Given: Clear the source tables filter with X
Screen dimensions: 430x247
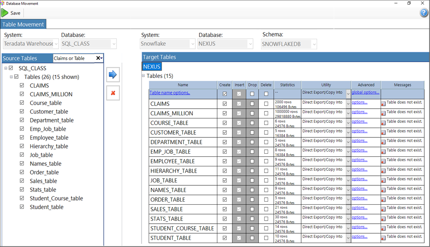Looking at the screenshot, I should (x=99, y=58).
